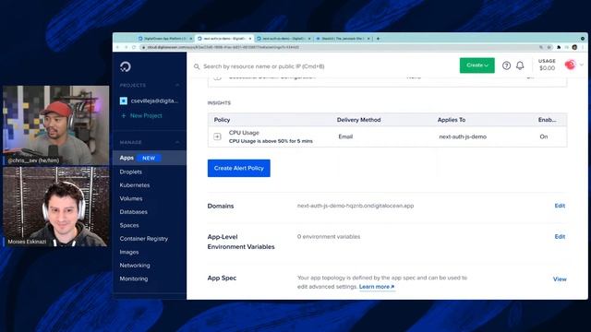Click the Moises Eskinazi webcam thumbnail

pyautogui.click(x=55, y=207)
